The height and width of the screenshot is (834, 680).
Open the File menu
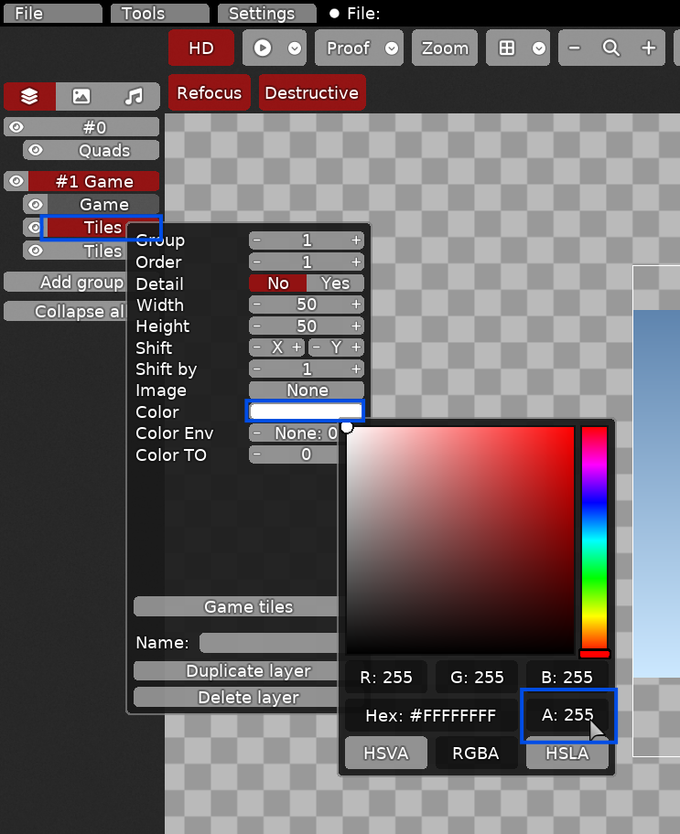[x=53, y=14]
